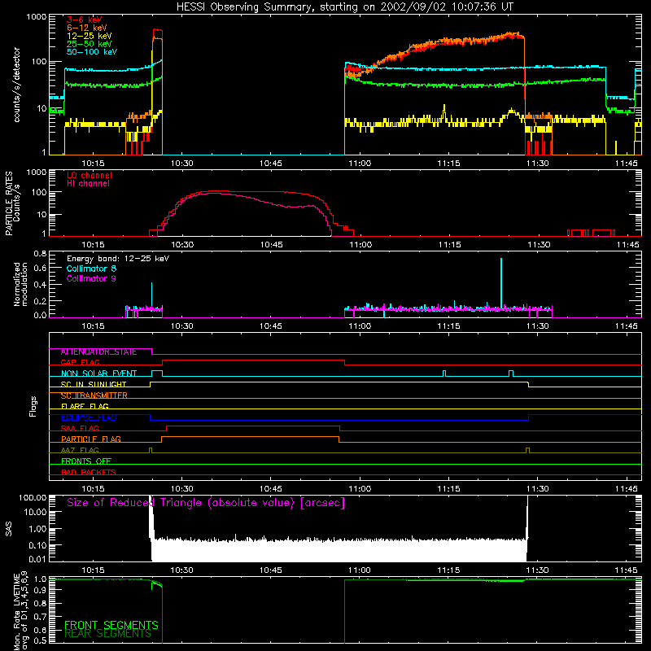Click the SAS vertical axis label
Screen dimensions: 651x651
(x=9, y=529)
